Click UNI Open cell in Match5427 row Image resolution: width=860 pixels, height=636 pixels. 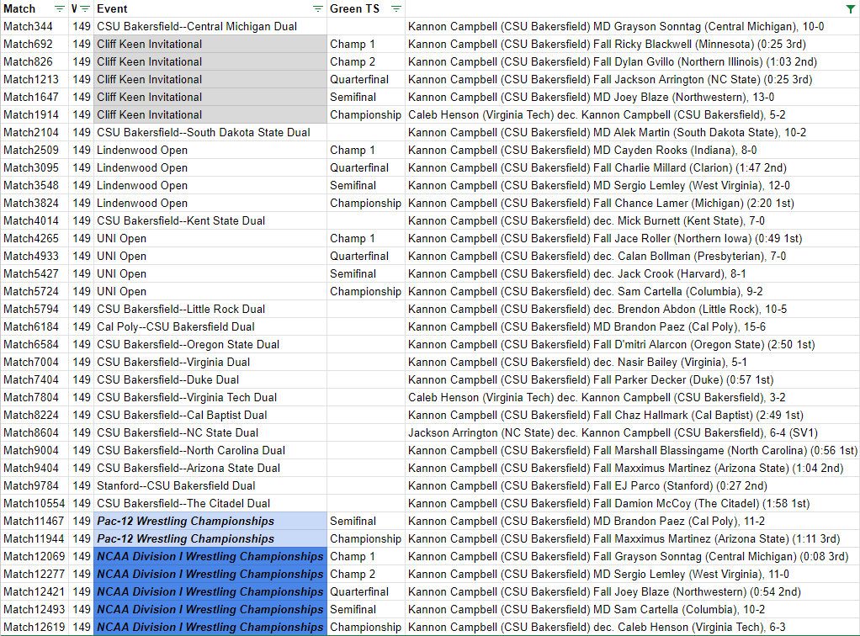coord(210,273)
